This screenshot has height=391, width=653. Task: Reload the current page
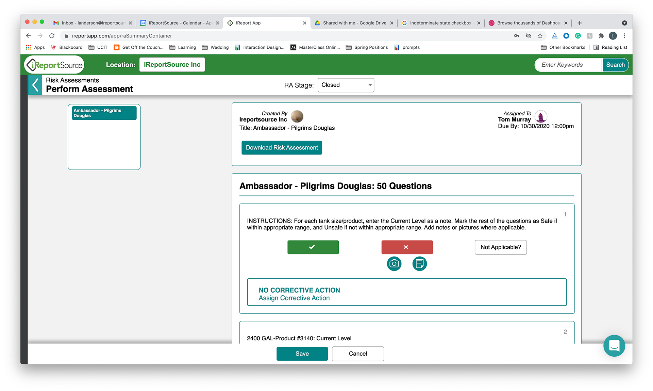(52, 36)
